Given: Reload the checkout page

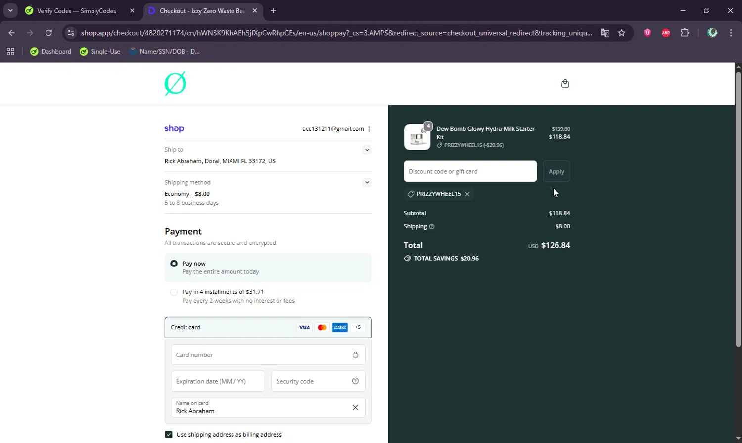Looking at the screenshot, I should (x=48, y=33).
